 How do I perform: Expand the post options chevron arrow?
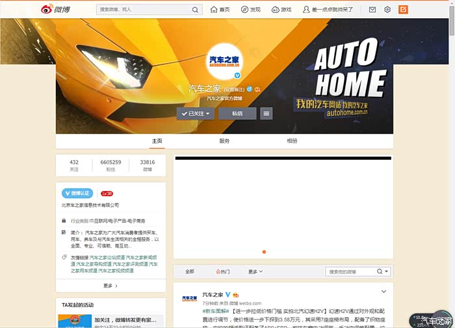(x=384, y=292)
